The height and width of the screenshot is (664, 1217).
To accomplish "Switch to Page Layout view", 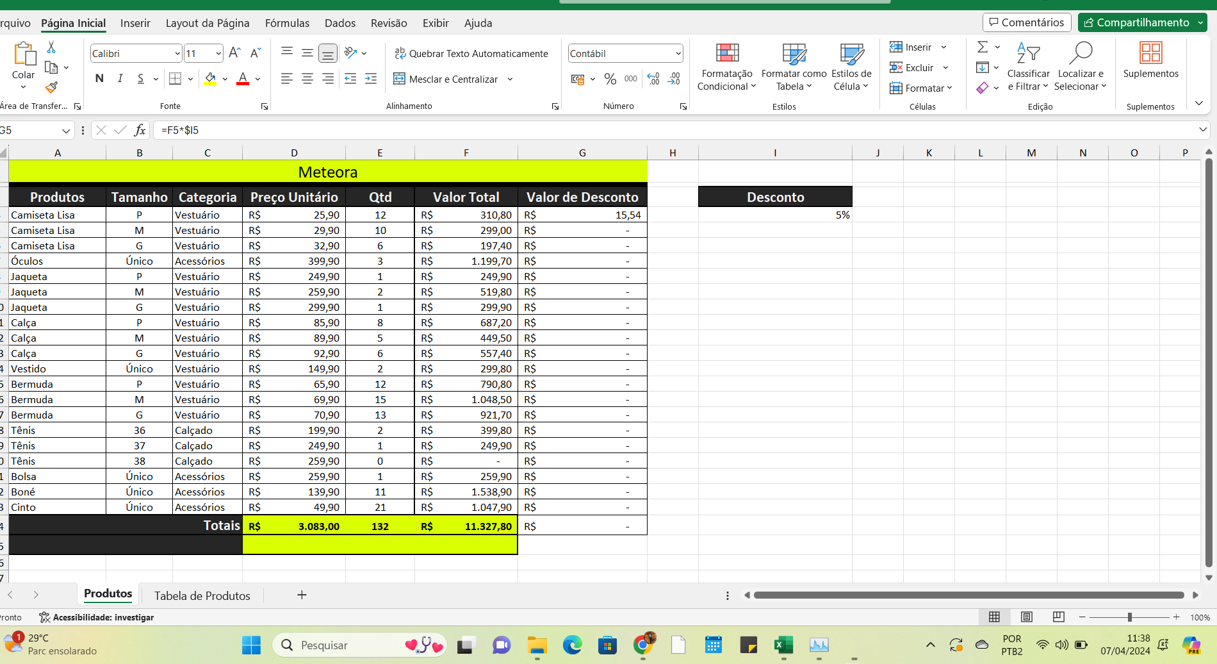I will click(x=1027, y=617).
